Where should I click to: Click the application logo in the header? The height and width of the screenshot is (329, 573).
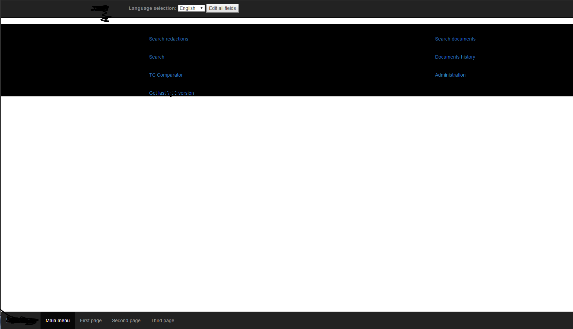[x=100, y=13]
